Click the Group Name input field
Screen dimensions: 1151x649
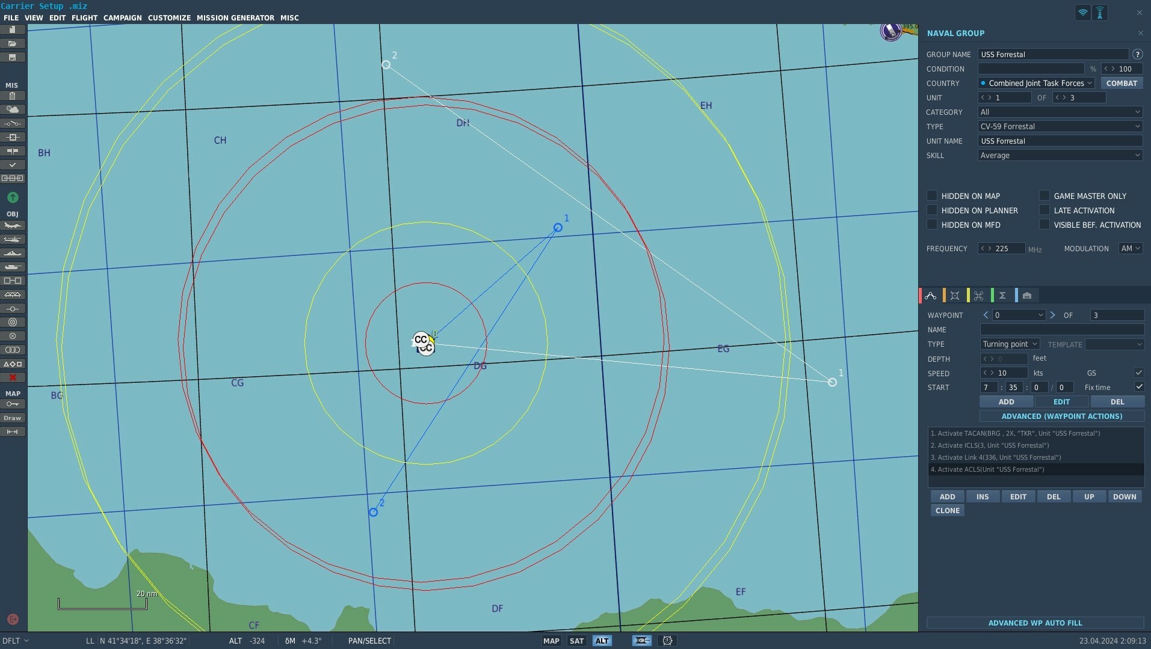coord(1054,54)
